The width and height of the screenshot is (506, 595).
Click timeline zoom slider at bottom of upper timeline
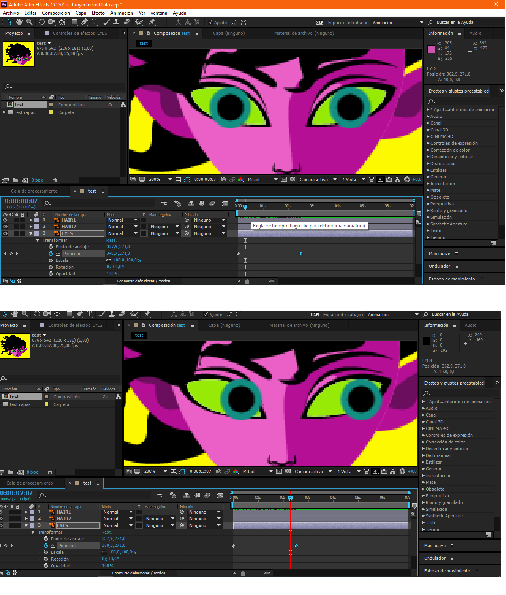[247, 281]
